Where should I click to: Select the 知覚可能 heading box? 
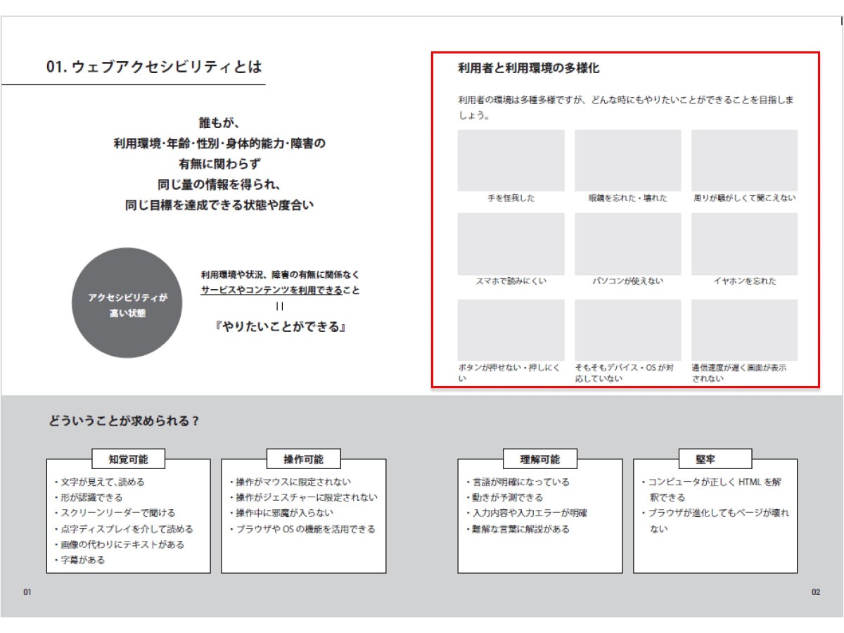click(x=128, y=459)
